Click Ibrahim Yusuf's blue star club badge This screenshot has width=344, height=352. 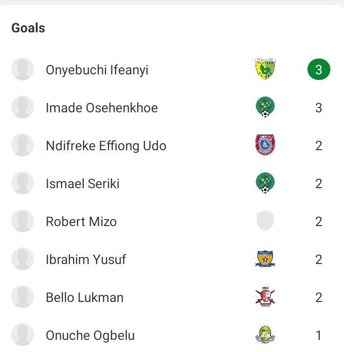(265, 259)
